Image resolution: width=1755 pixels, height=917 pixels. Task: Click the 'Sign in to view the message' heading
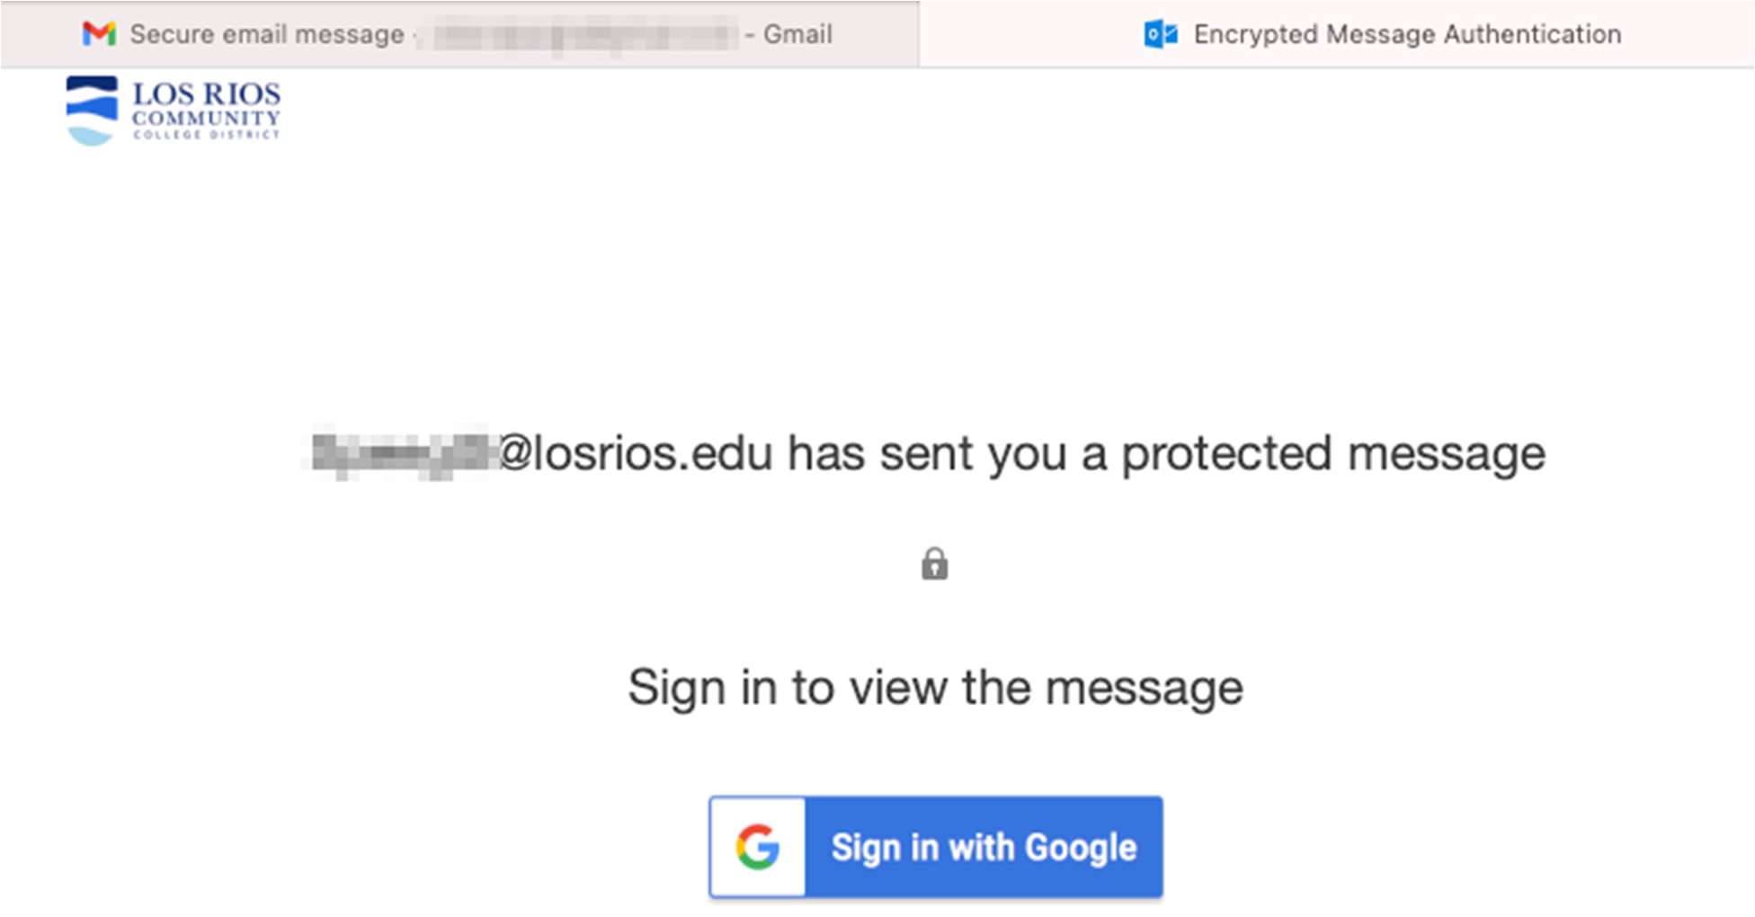click(x=935, y=689)
